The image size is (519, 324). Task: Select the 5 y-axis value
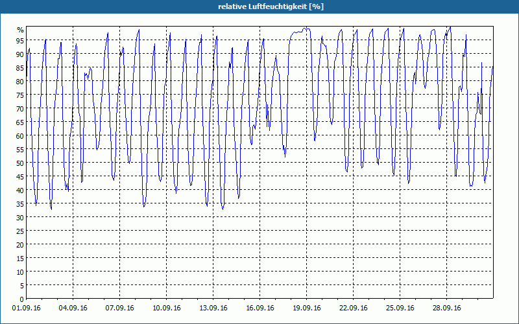coord(22,286)
